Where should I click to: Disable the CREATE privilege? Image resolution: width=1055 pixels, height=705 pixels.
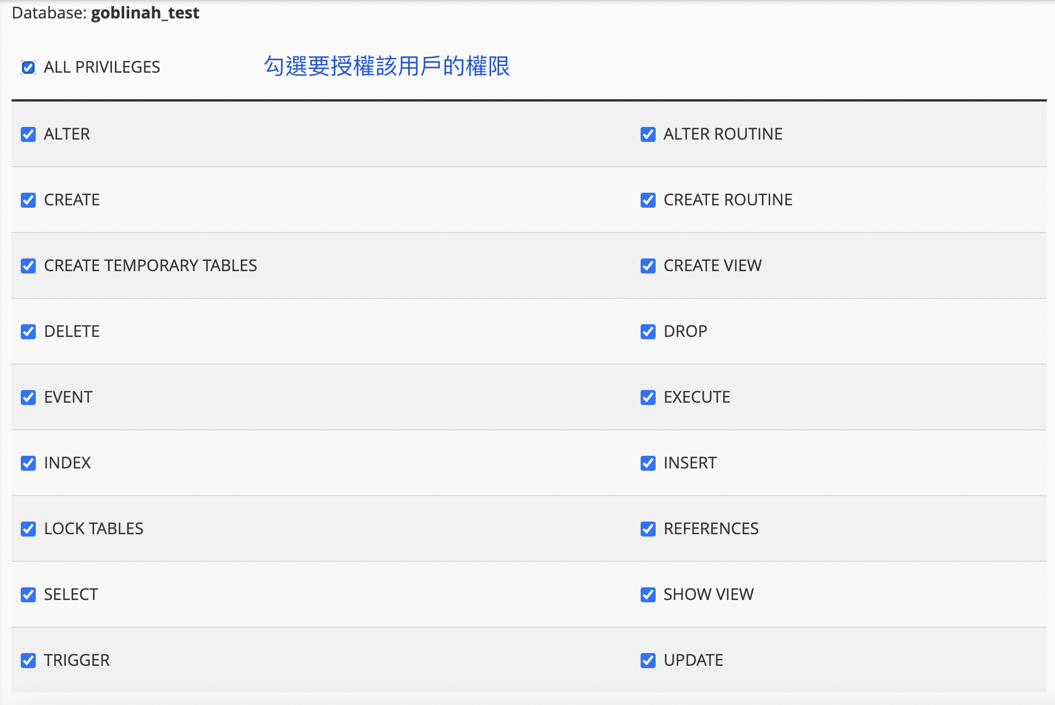(x=28, y=200)
